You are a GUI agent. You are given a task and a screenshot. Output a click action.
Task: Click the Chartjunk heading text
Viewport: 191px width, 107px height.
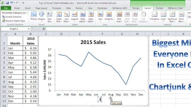(170, 87)
